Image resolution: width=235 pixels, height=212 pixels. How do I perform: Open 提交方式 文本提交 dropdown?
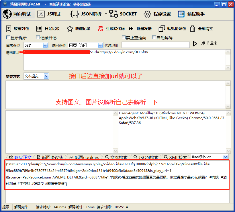[46, 76]
